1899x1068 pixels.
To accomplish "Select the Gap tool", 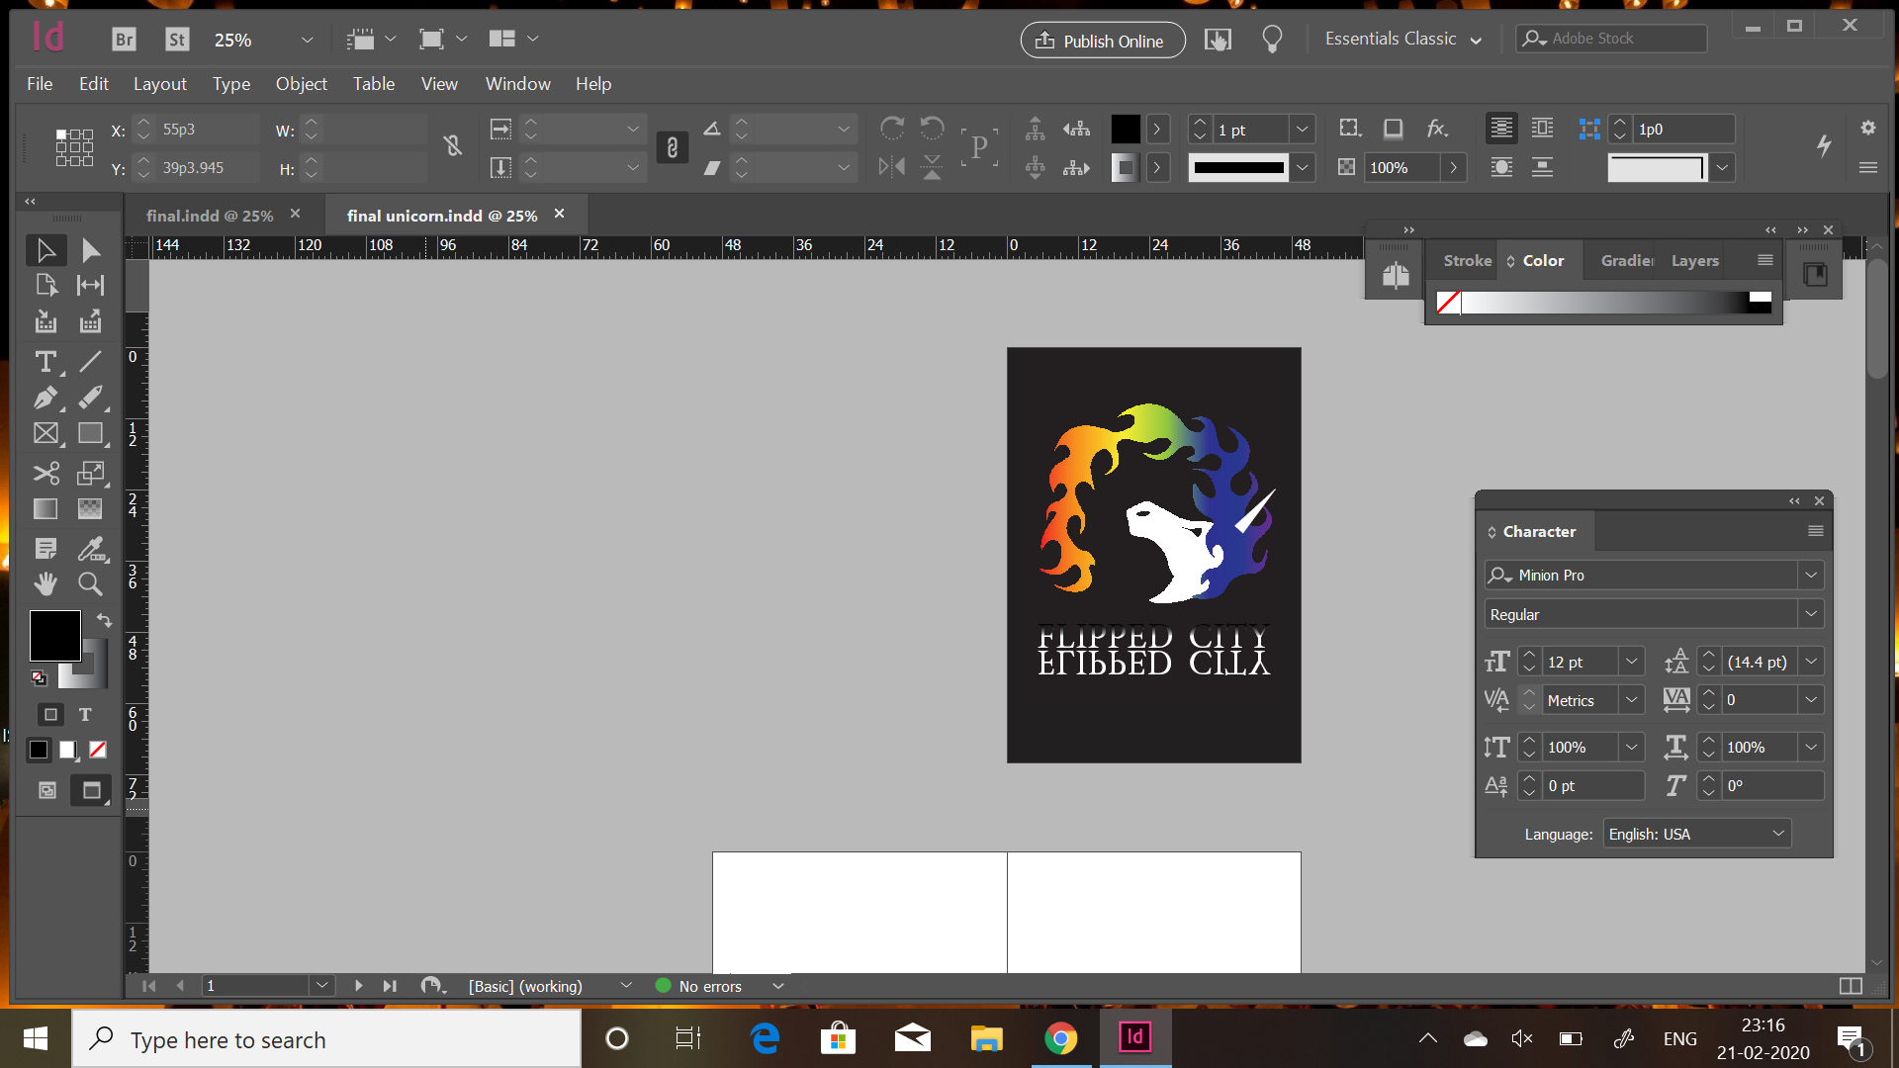I will pos(90,286).
